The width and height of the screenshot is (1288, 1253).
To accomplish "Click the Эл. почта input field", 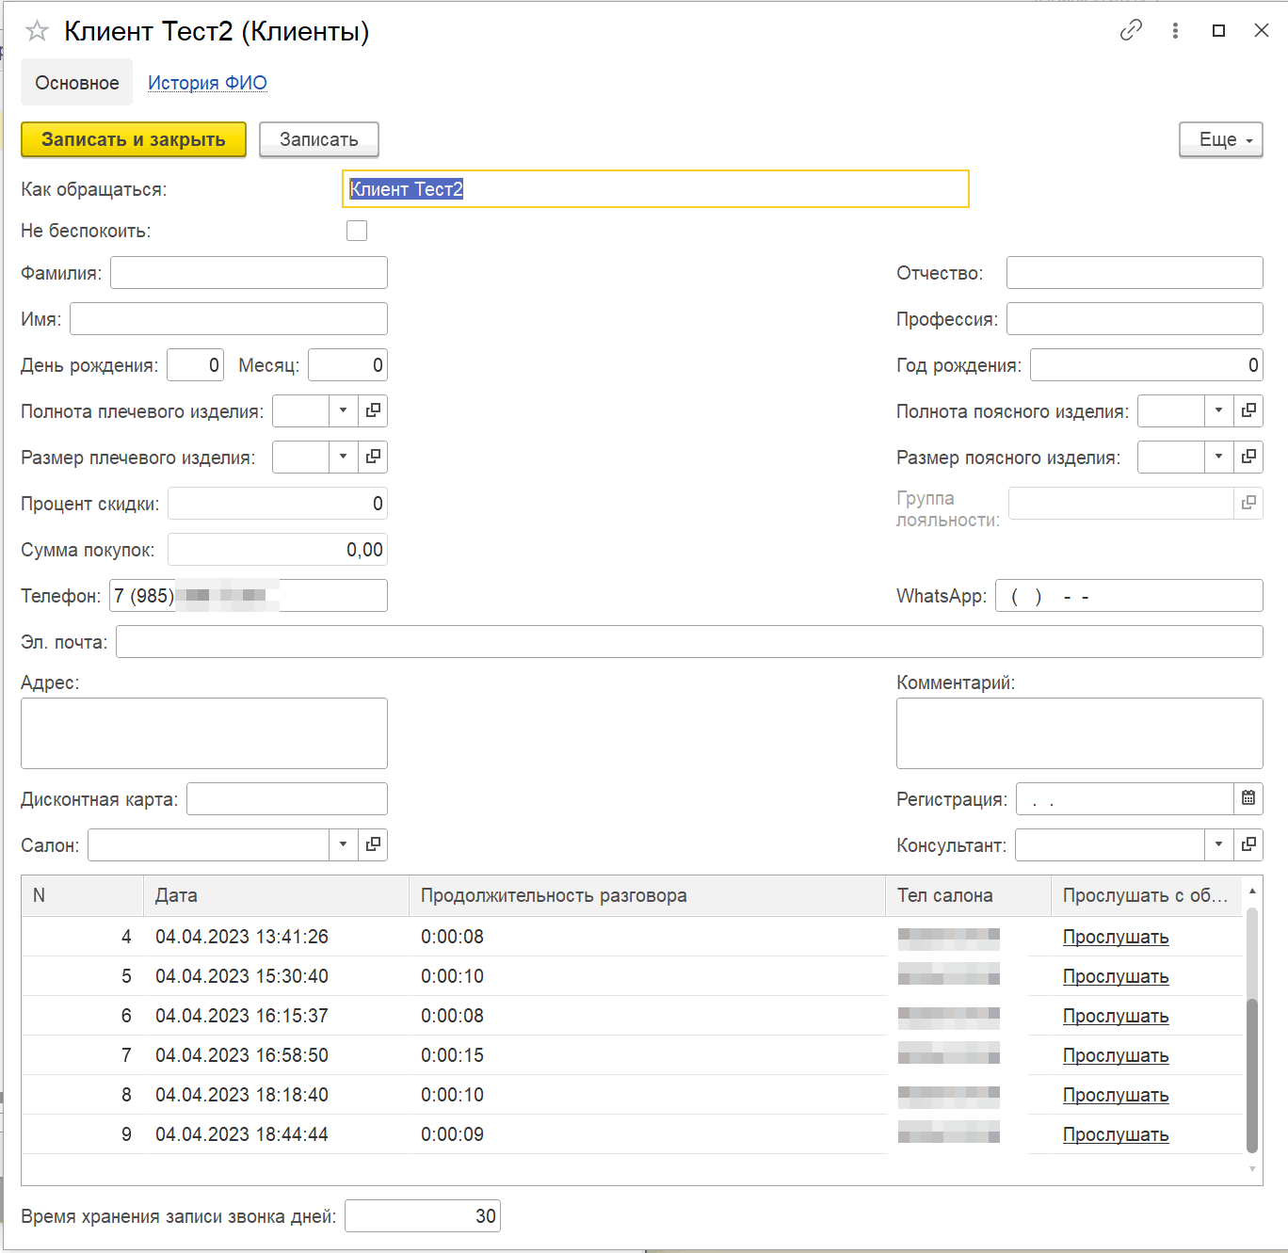I will pos(688,642).
